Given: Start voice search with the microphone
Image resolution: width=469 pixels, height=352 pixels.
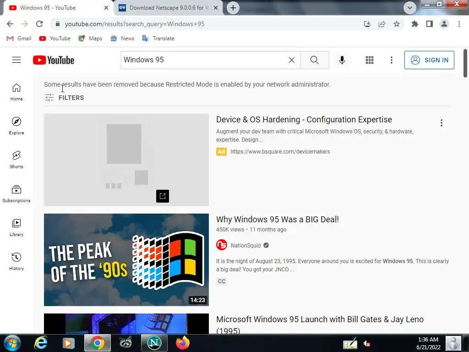Looking at the screenshot, I should 342,60.
